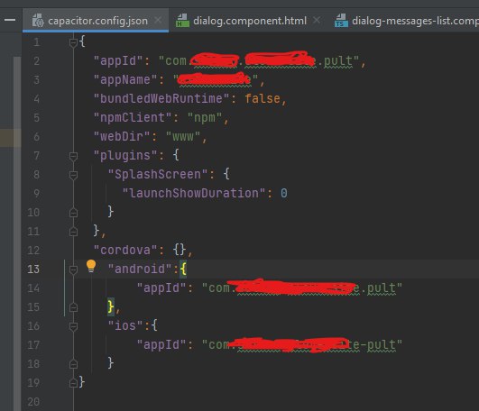Collapse the root object fold on line 1
The image size is (479, 411).
pyautogui.click(x=73, y=43)
